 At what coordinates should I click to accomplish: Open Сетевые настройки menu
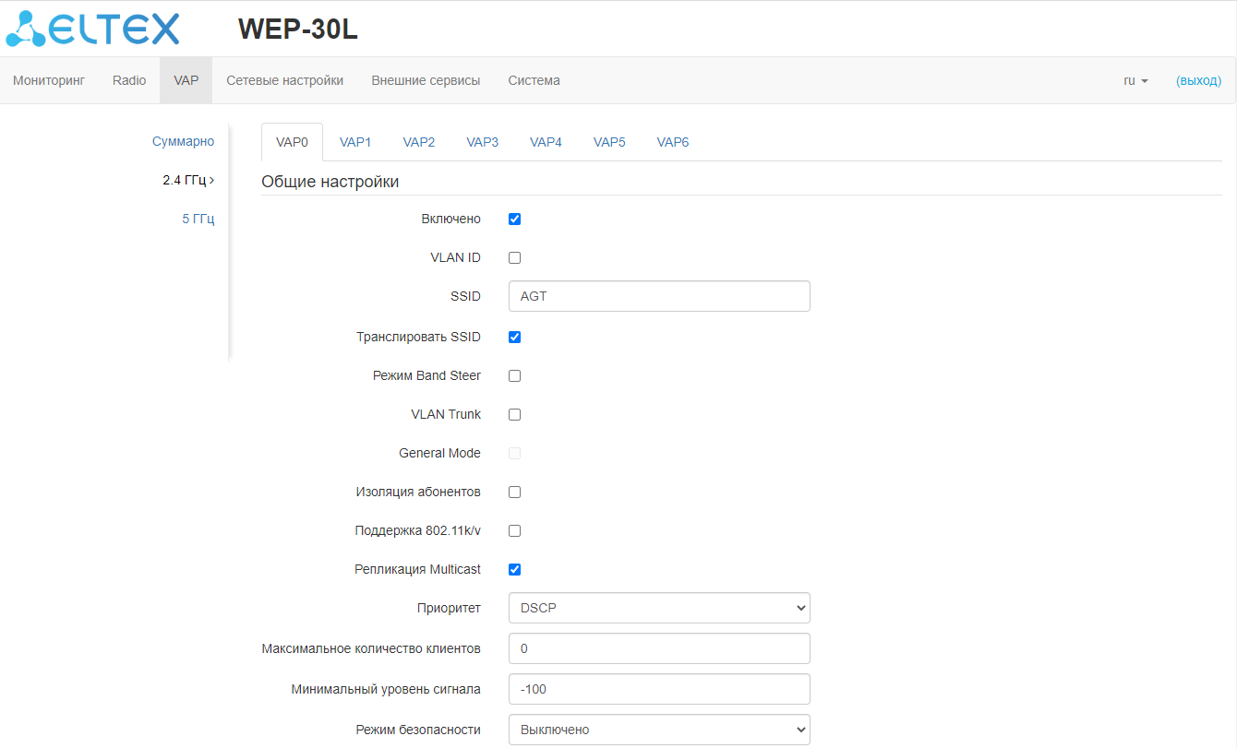(285, 80)
